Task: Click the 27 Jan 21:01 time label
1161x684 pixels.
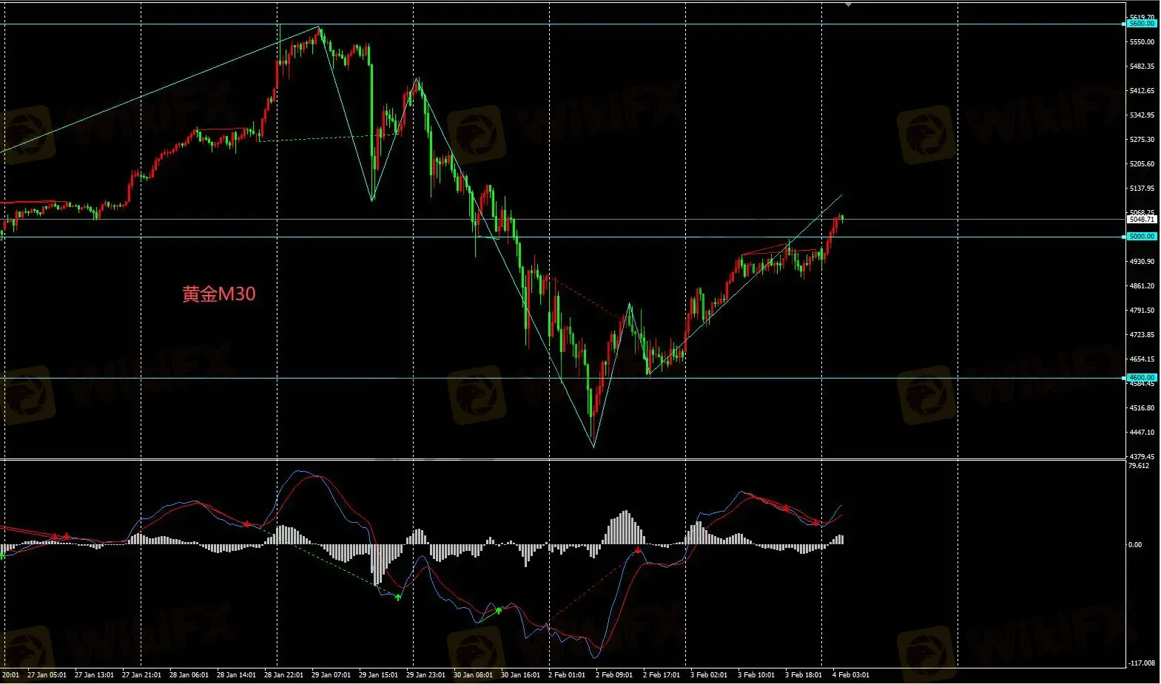Action: coord(141,675)
